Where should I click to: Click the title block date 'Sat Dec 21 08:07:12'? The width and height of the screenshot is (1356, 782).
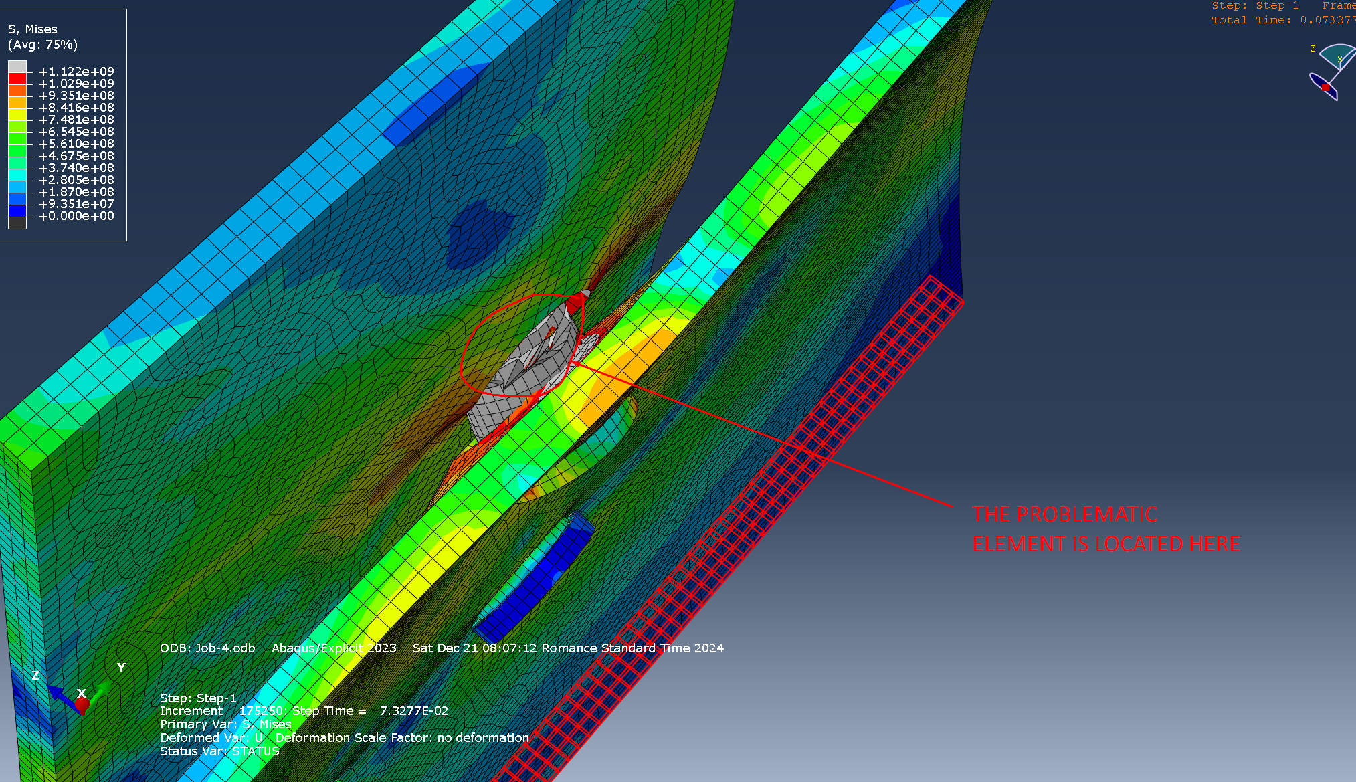point(475,648)
